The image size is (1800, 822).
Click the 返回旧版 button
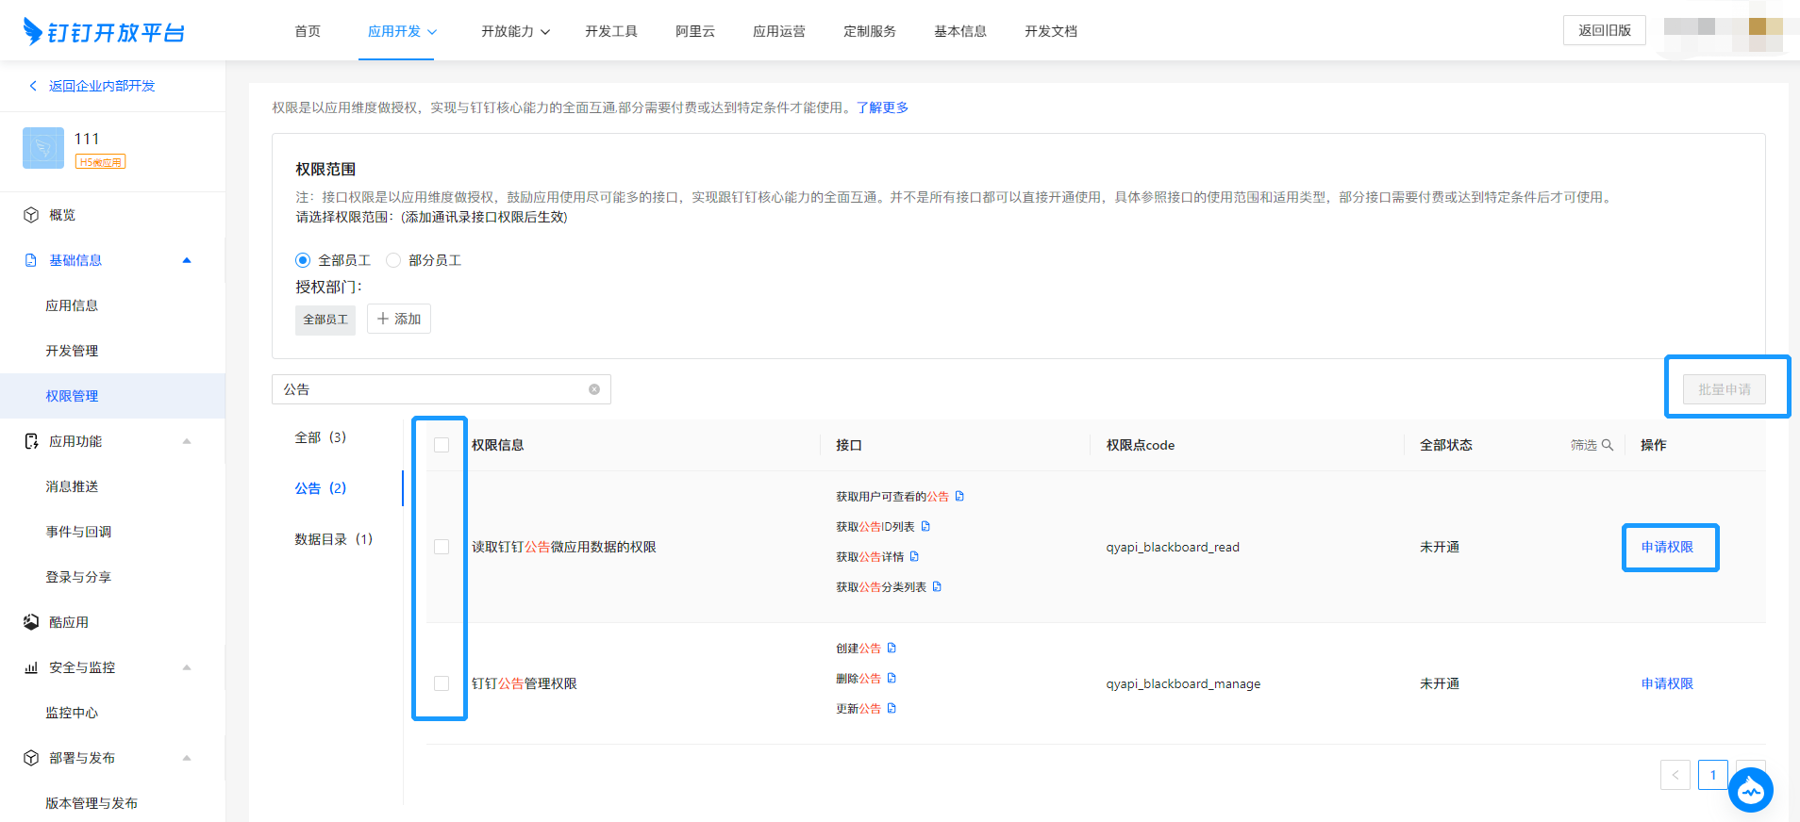pyautogui.click(x=1605, y=30)
